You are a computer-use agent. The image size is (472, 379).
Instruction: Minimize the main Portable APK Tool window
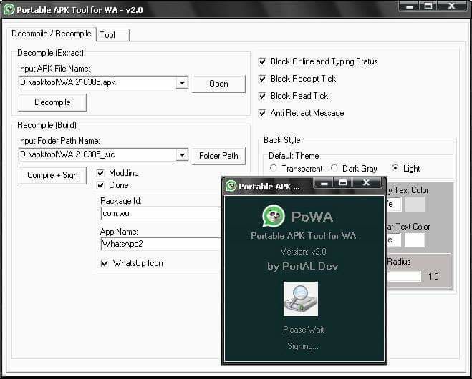409,6
